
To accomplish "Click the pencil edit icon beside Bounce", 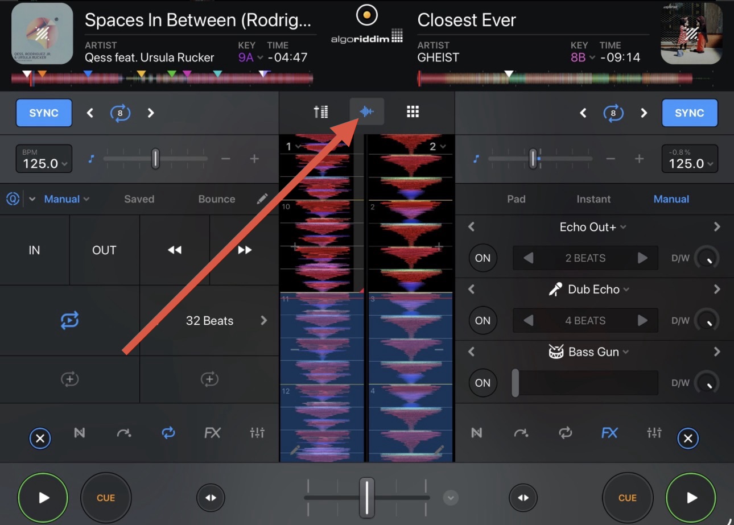I will [262, 199].
